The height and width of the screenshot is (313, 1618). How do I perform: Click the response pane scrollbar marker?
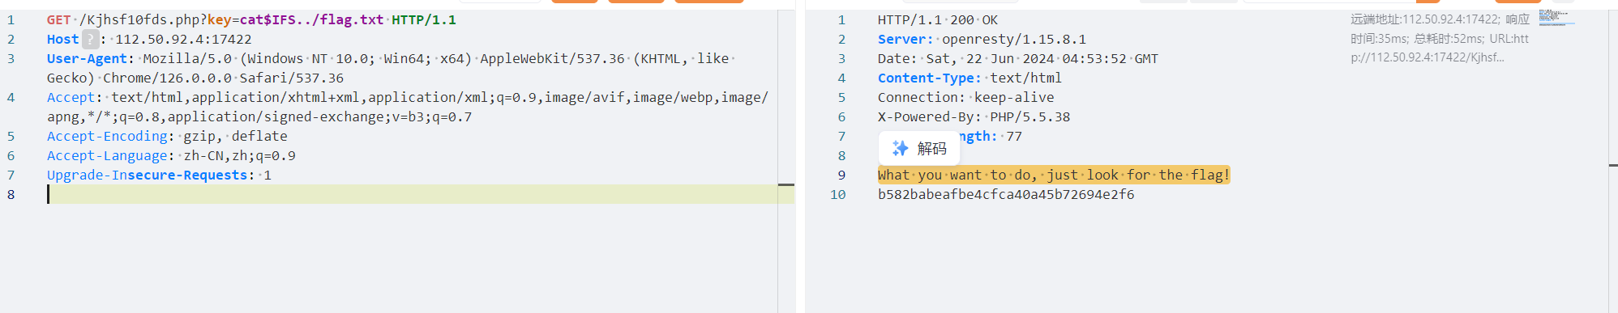coord(1613,165)
